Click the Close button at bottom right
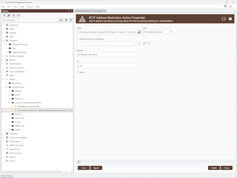This screenshot has height=178, width=237. (x=226, y=168)
